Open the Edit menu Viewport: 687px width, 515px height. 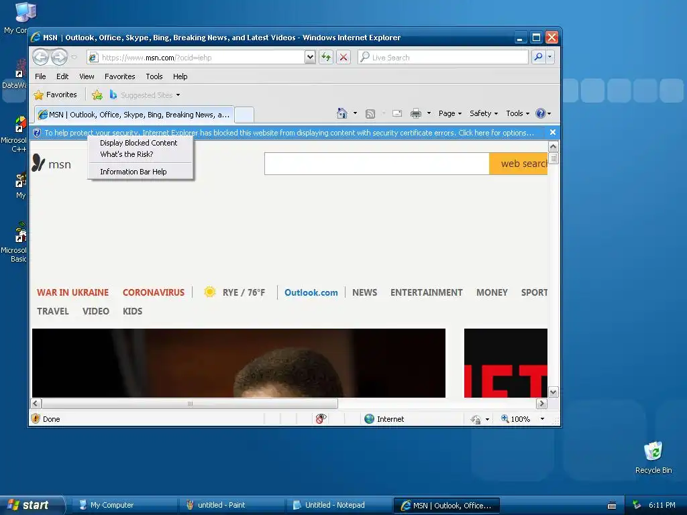tap(62, 76)
